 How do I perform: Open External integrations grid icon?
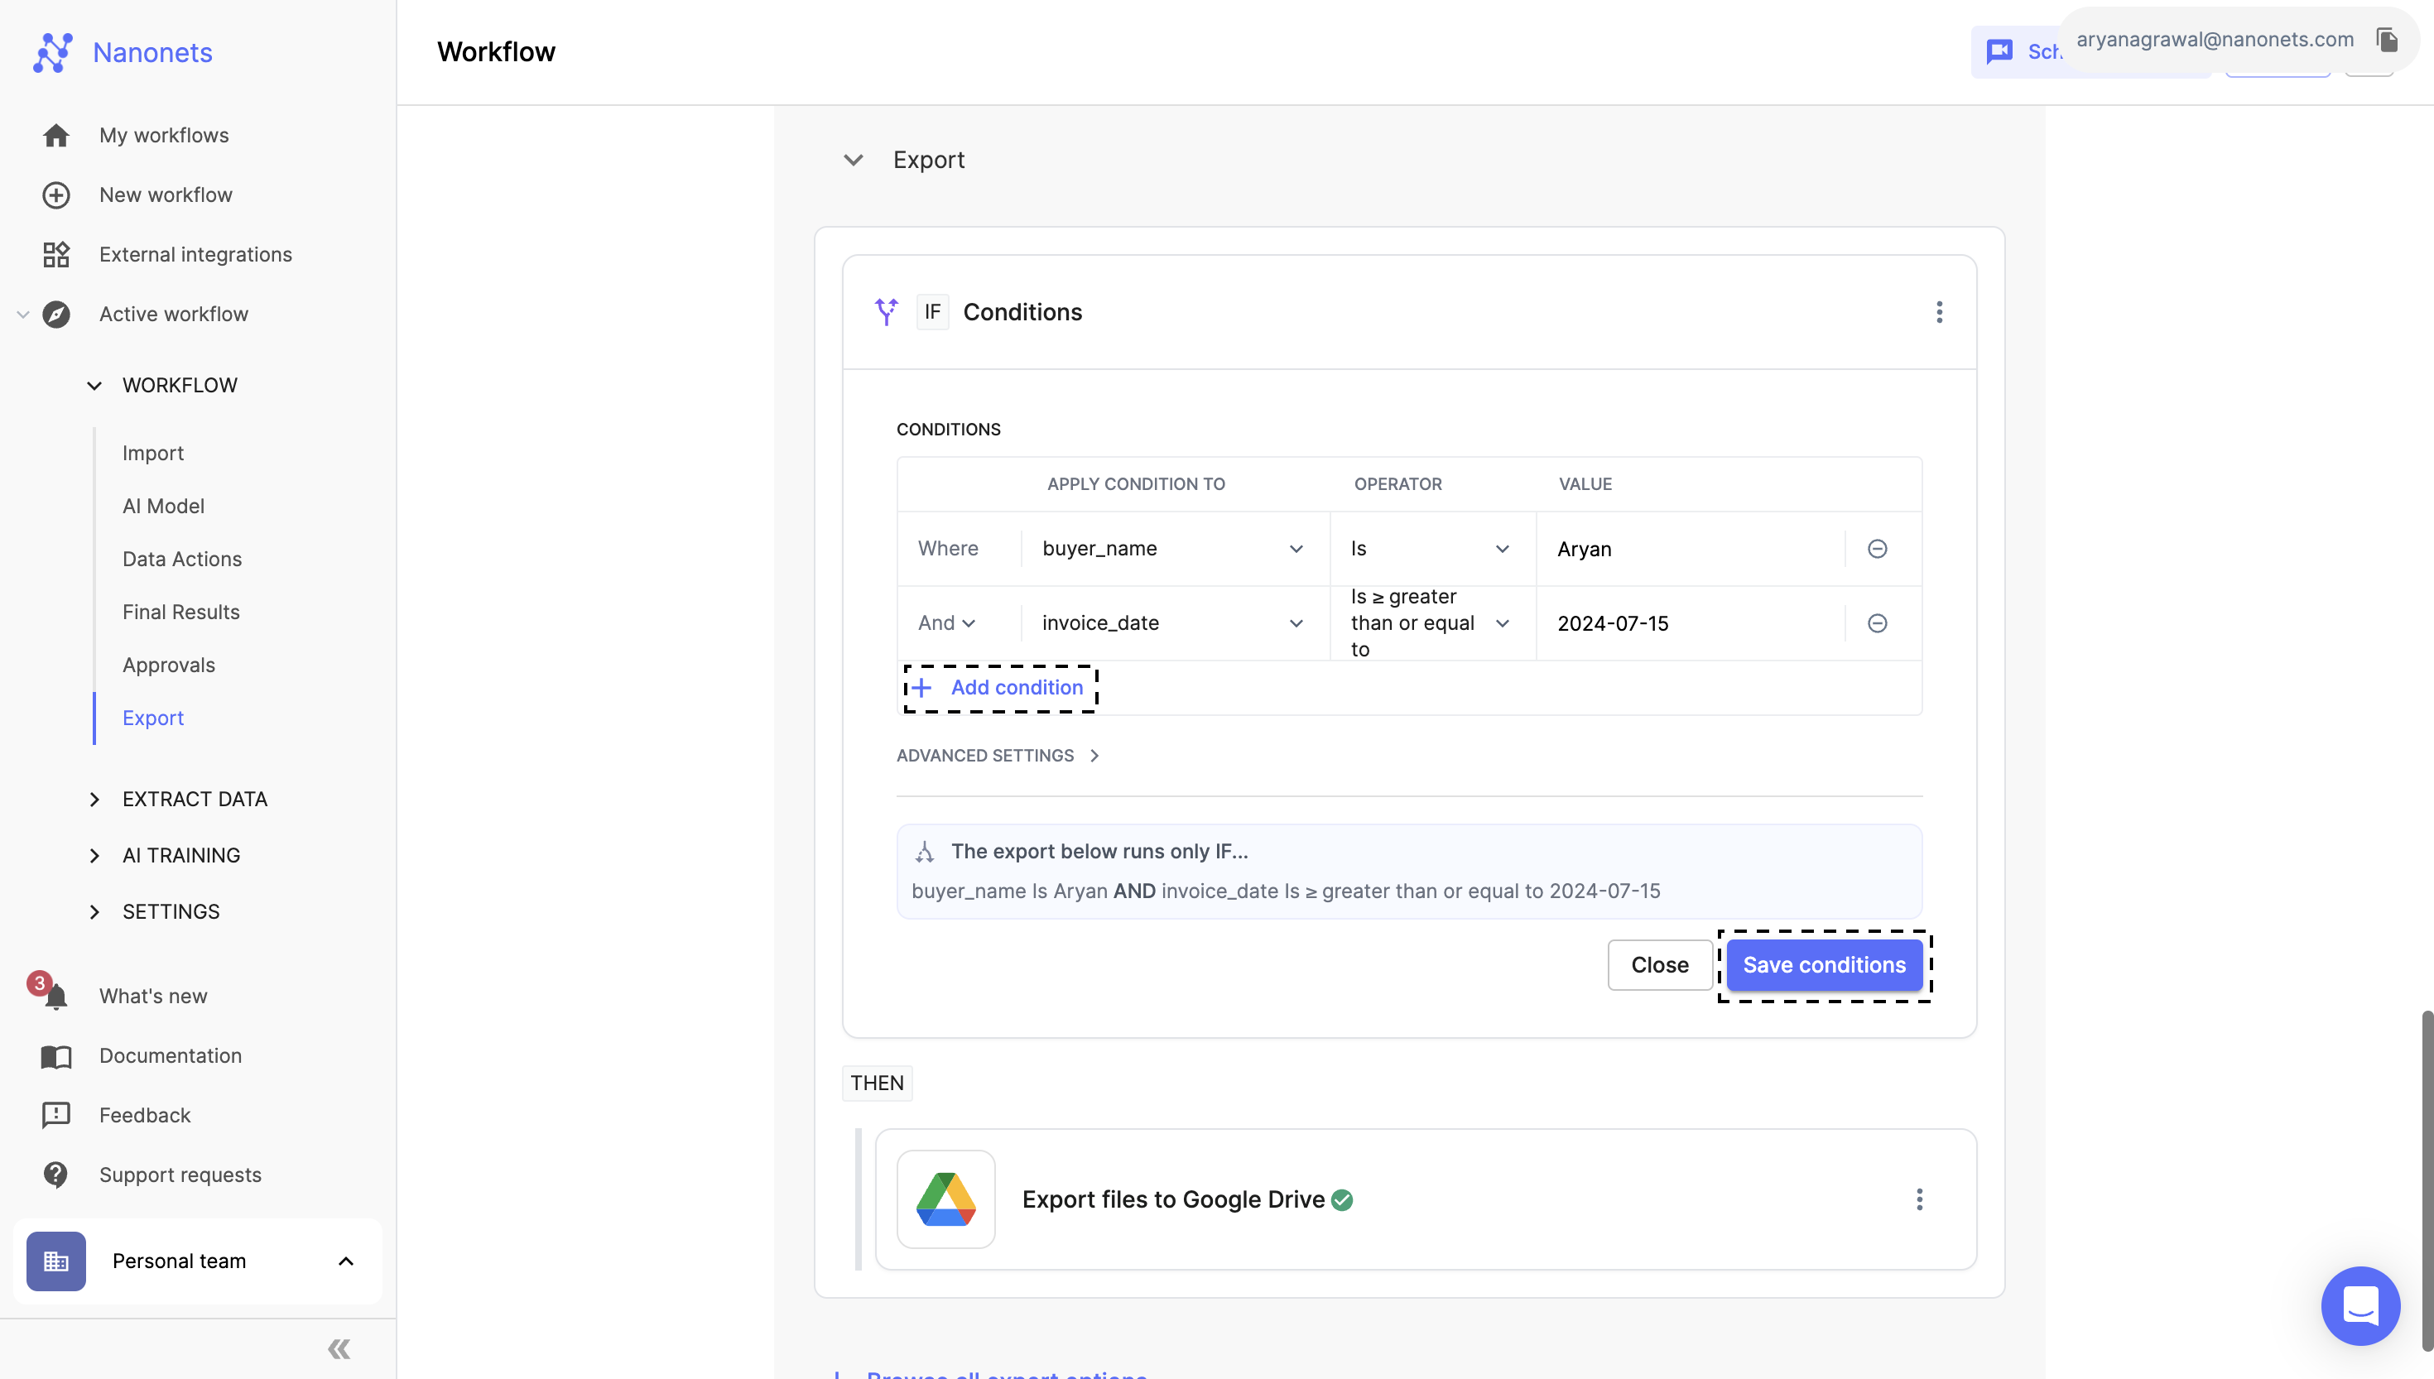pos(55,255)
